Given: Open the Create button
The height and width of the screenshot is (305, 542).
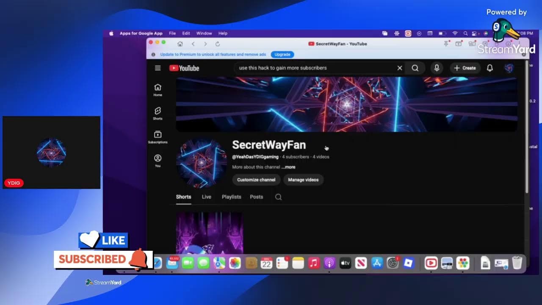Looking at the screenshot, I should (x=465, y=68).
